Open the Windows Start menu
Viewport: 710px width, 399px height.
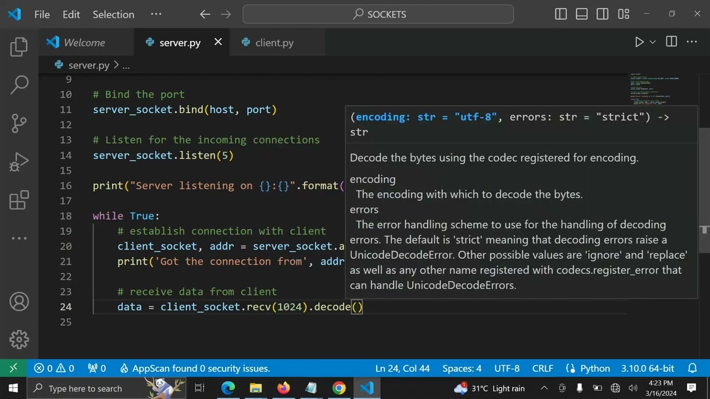[x=13, y=388]
